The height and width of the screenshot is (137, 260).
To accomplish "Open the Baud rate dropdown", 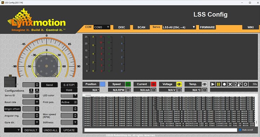I will pos(31,102).
